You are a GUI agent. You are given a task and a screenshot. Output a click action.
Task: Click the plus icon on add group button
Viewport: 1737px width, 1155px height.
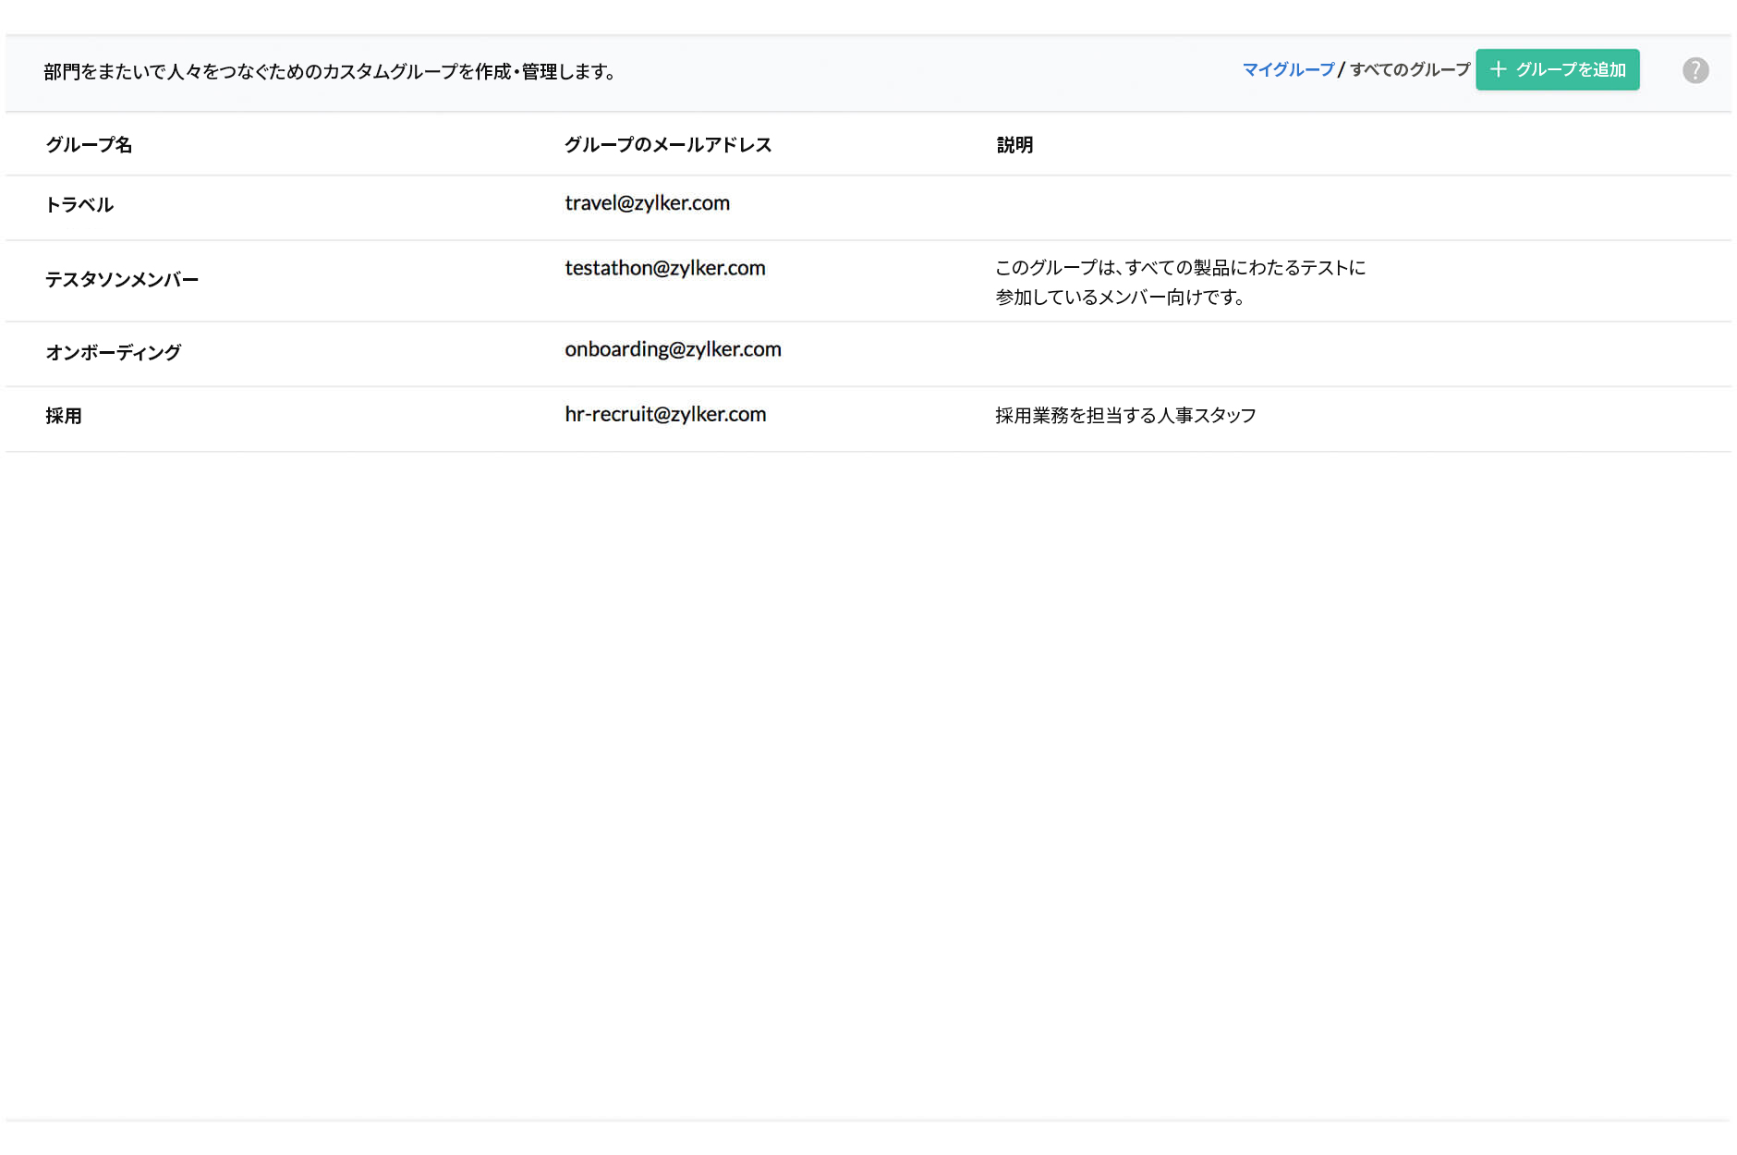1499,69
